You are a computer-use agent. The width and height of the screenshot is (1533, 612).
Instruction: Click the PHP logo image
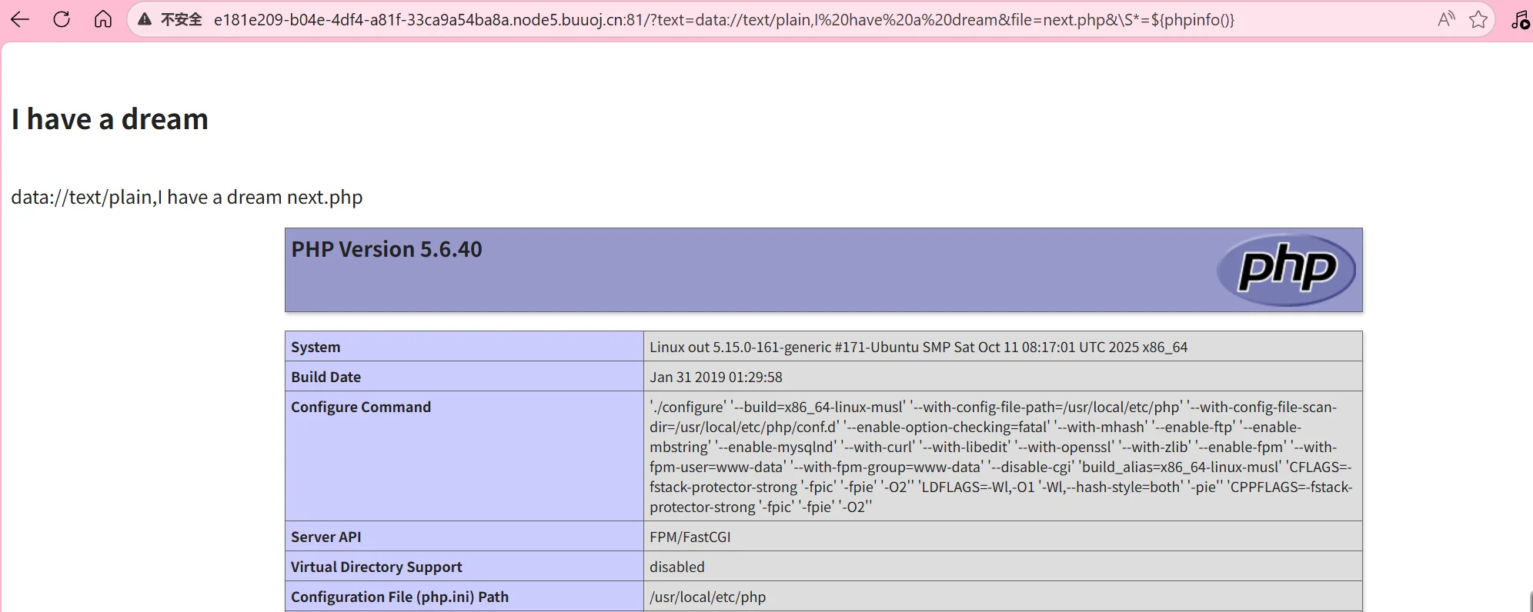click(x=1286, y=270)
